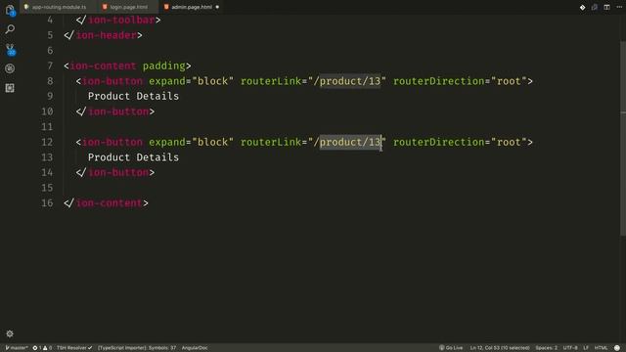
Task: Click the closing ion-button tag on line 14
Action: (x=115, y=172)
